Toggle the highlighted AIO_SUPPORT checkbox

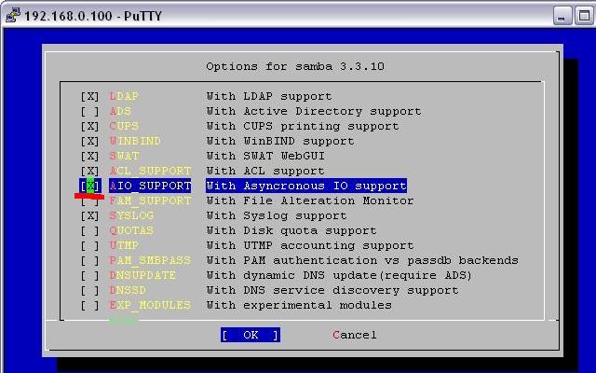[89, 186]
